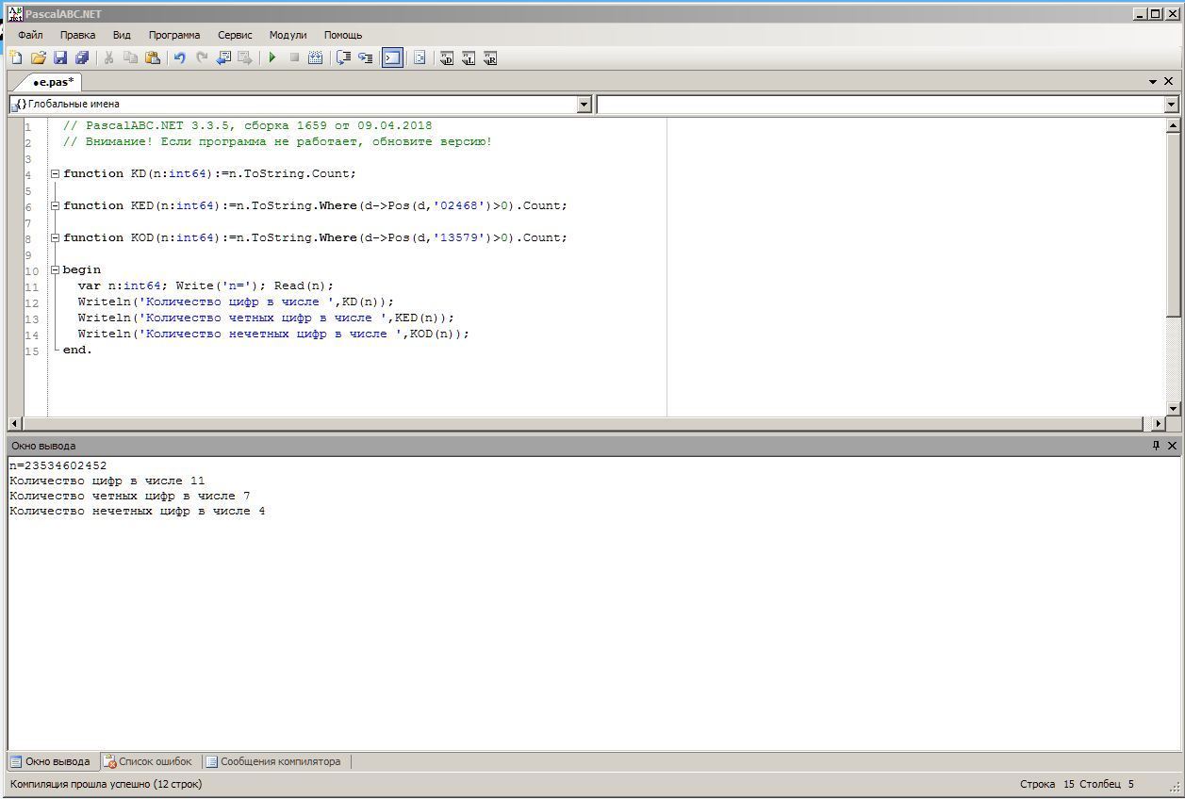Open the Сервис menu
Viewport: 1185px width, 799px height.
[x=235, y=35]
